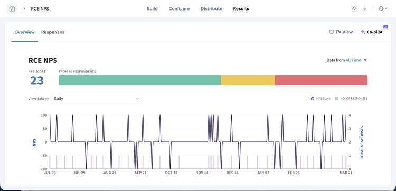Expand the Daily view selector
Screen dimensions: 396x191
tap(96, 98)
